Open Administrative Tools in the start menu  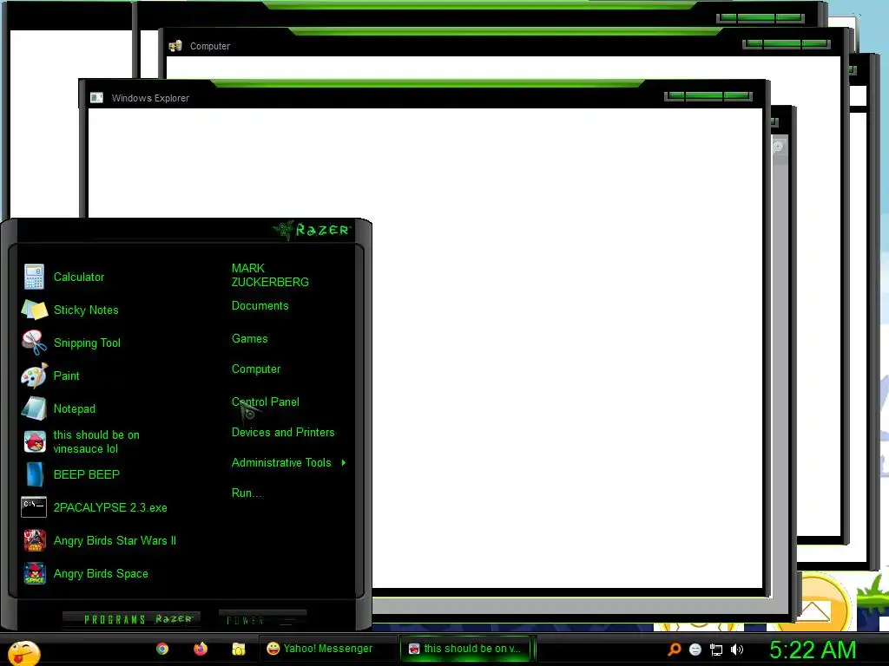click(281, 463)
